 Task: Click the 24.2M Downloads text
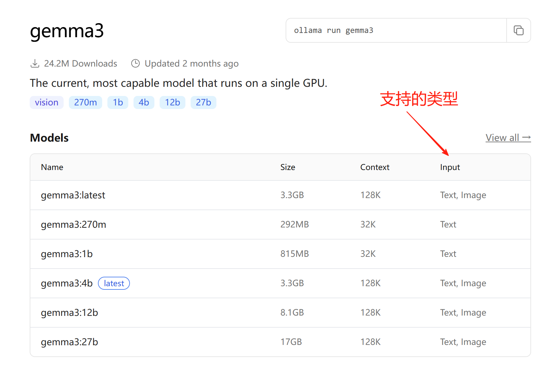point(81,63)
